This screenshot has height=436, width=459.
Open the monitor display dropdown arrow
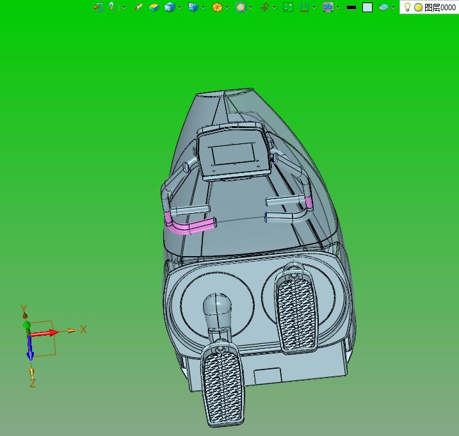(338, 8)
